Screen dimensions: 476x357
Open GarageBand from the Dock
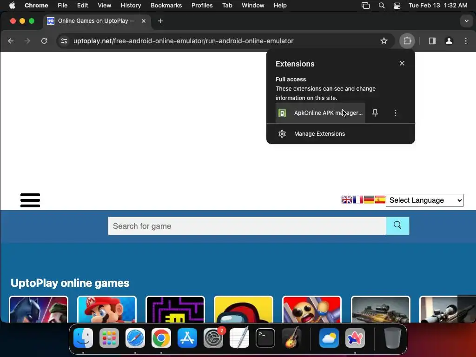tap(291, 338)
